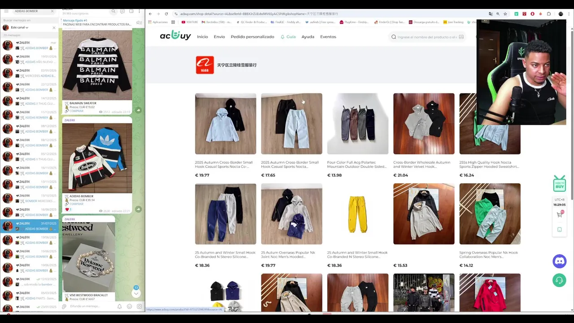This screenshot has width=574, height=323.
Task: Open the Envío menu item
Action: point(219,37)
